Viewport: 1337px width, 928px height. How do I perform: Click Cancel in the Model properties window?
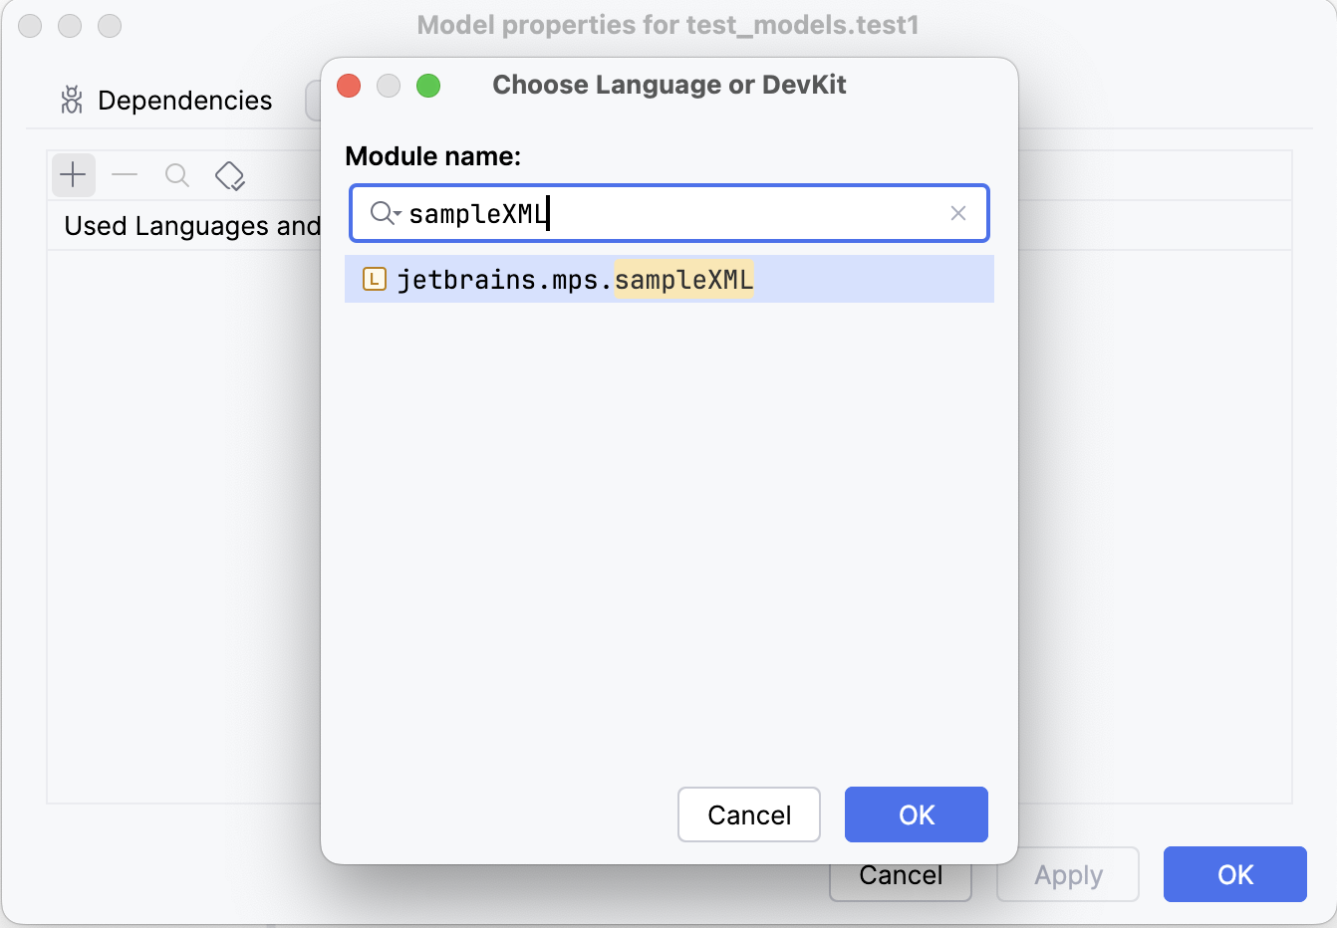click(901, 876)
